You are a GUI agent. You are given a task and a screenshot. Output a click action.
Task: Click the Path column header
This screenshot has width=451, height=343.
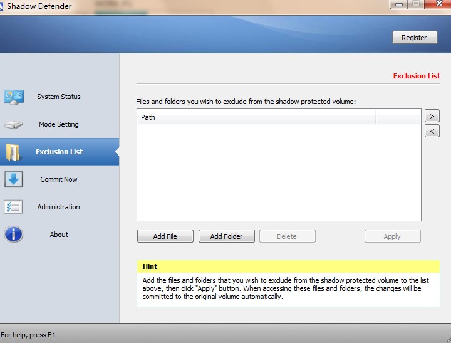[x=257, y=117]
